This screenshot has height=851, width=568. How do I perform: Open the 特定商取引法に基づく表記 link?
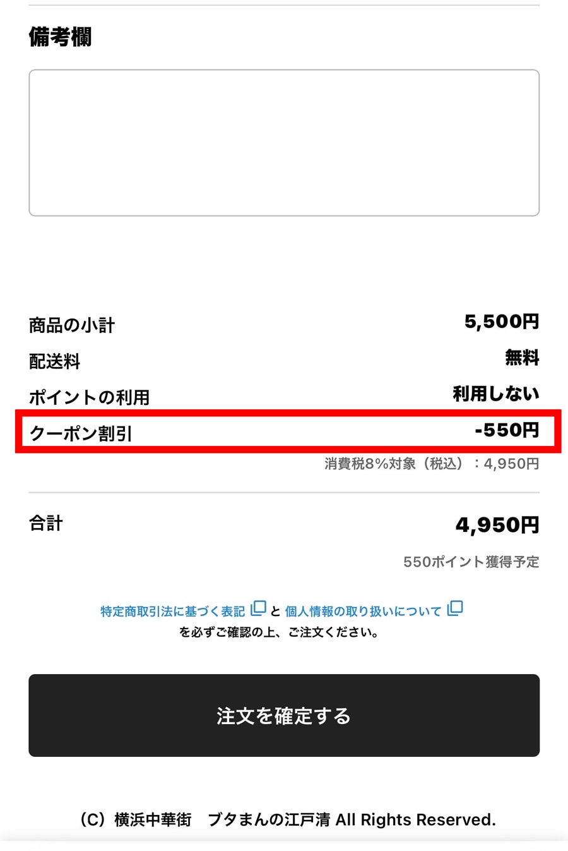pos(171,610)
